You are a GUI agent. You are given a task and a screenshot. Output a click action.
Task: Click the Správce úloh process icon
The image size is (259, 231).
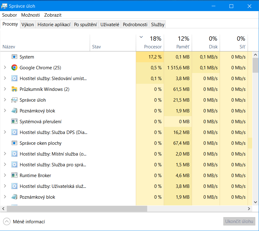point(14,100)
